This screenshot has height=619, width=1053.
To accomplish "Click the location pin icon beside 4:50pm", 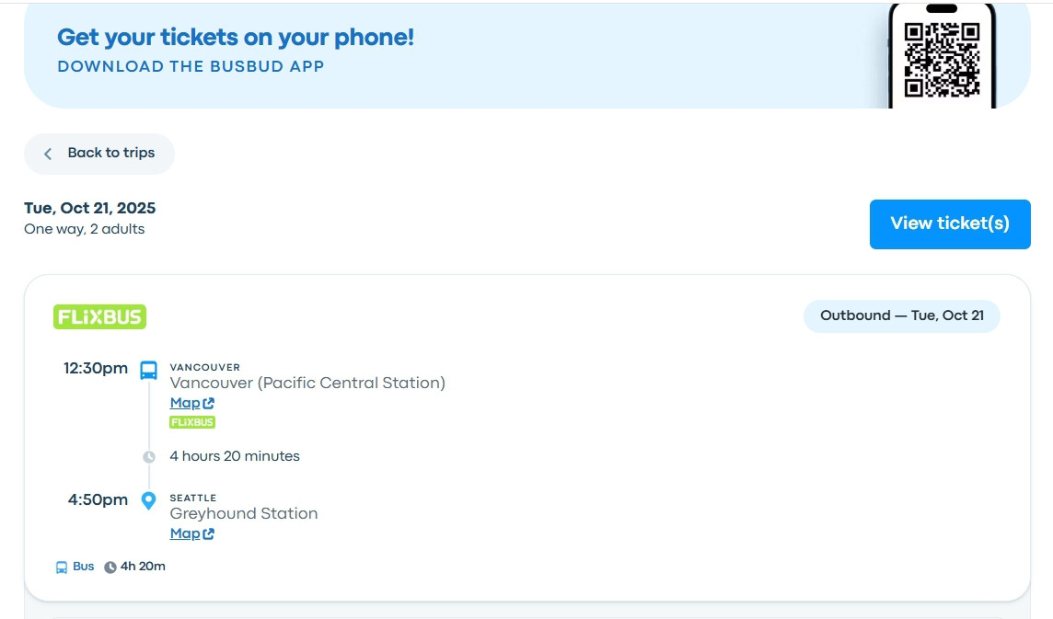I will coord(148,500).
